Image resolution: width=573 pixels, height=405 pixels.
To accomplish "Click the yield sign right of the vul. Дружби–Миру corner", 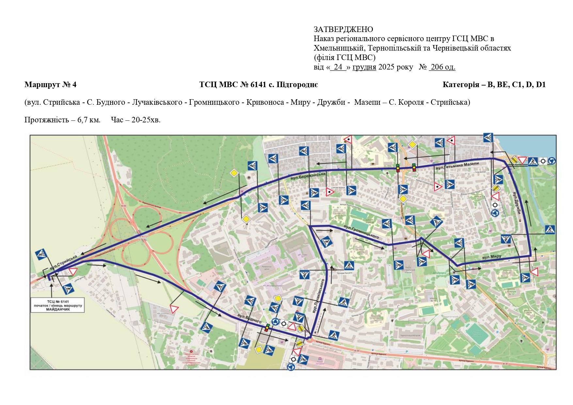I will tap(534, 272).
